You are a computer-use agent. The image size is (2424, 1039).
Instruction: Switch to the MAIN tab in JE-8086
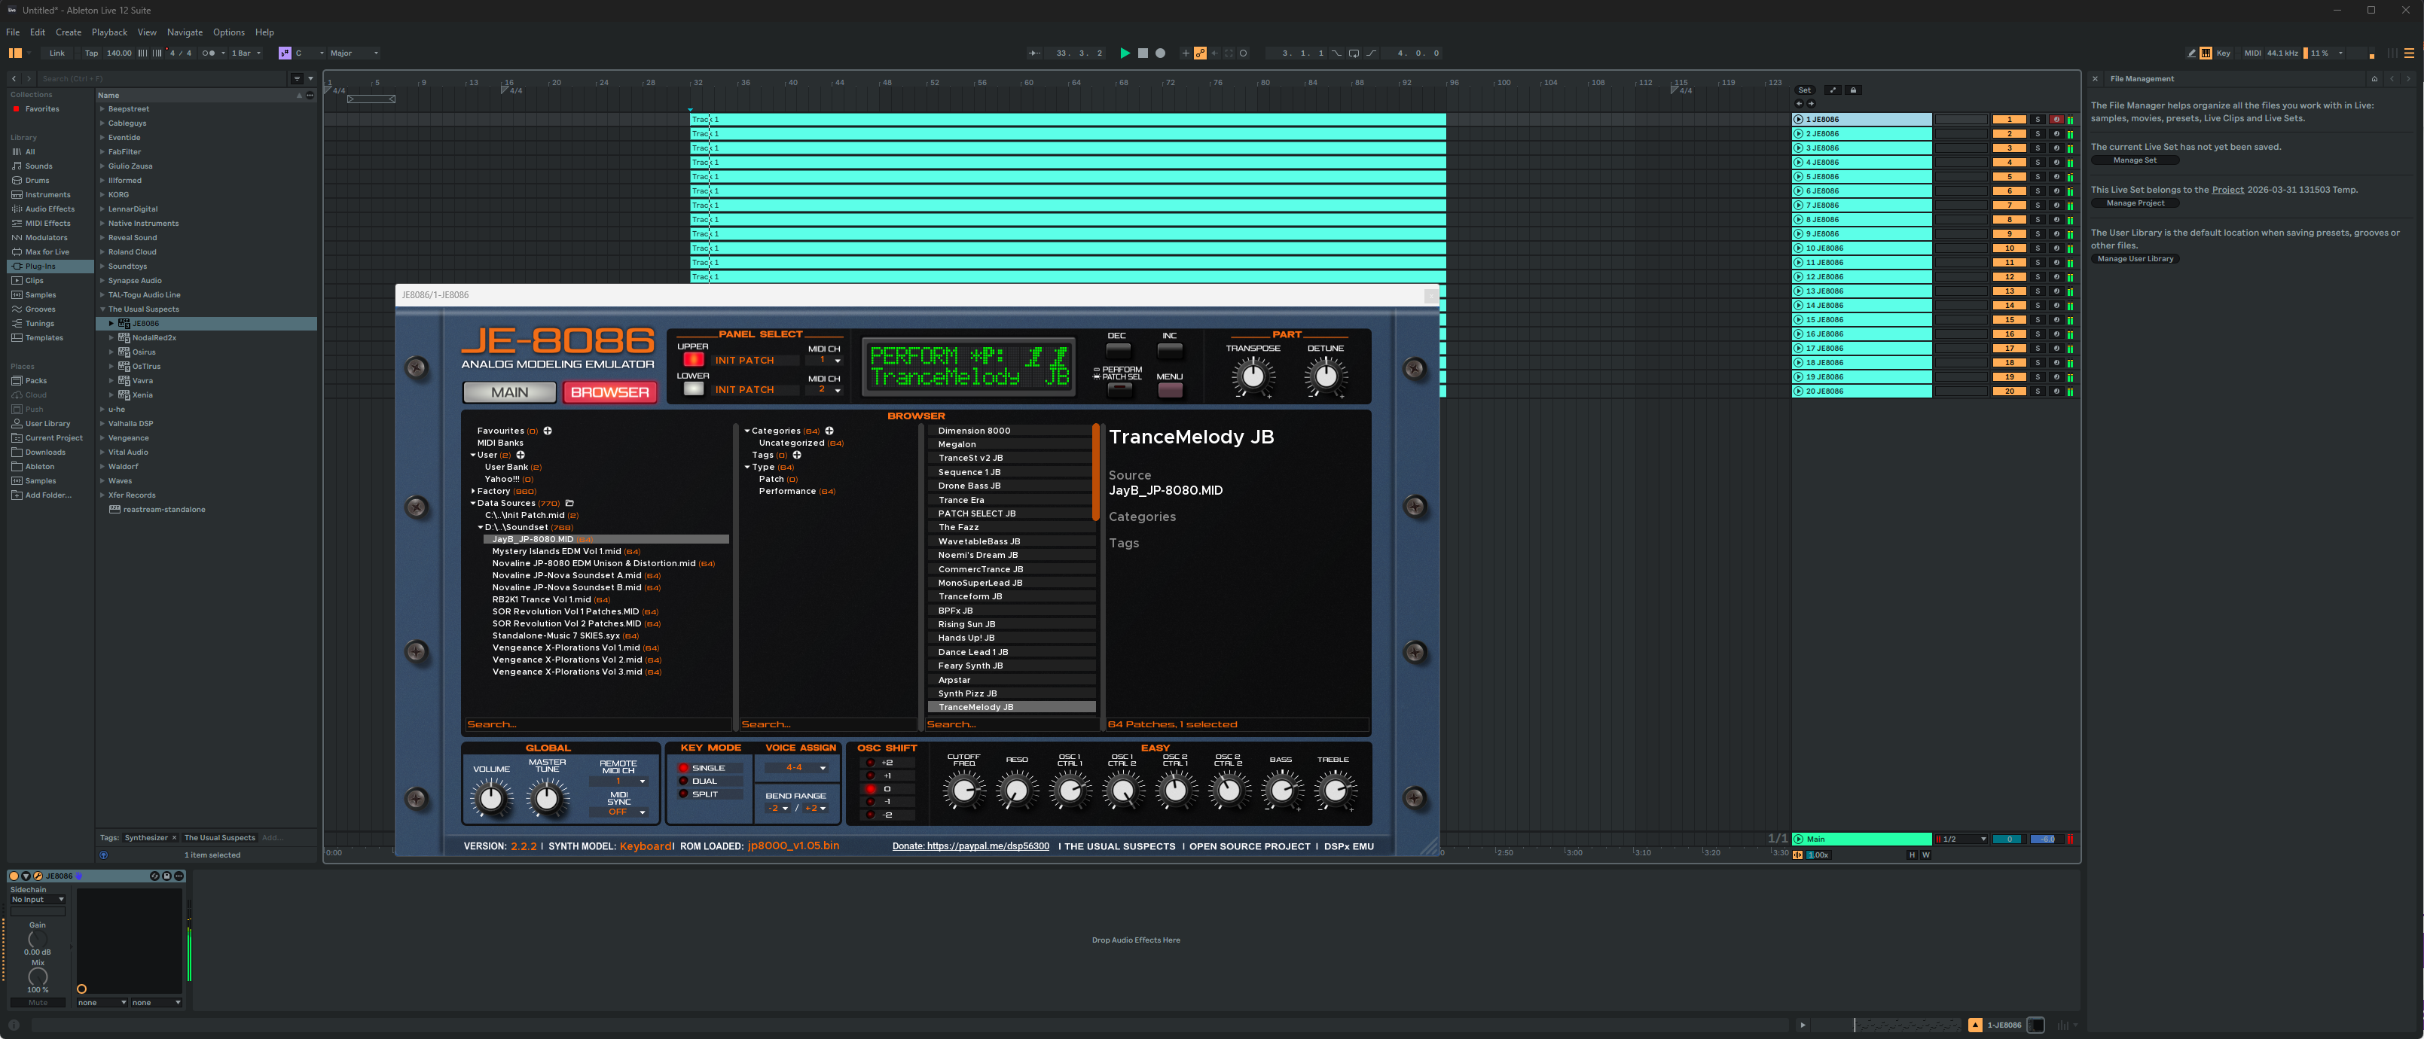(x=509, y=392)
